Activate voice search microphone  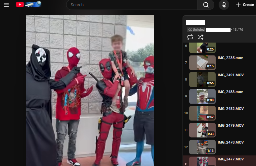click(x=224, y=5)
